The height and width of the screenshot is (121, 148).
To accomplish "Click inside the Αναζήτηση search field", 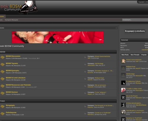I will [135, 20].
